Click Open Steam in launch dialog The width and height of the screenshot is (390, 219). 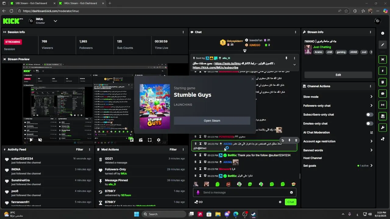212,121
